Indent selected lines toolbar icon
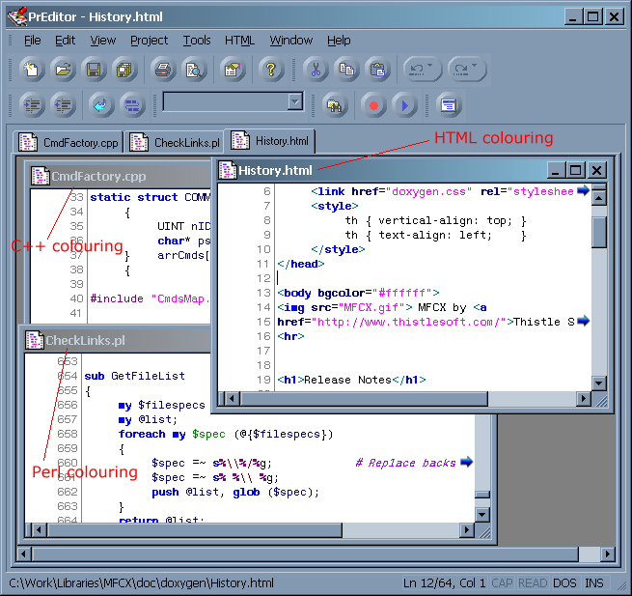 [32, 105]
